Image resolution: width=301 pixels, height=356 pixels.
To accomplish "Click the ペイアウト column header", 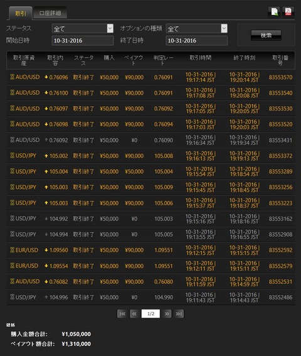I will (134, 60).
